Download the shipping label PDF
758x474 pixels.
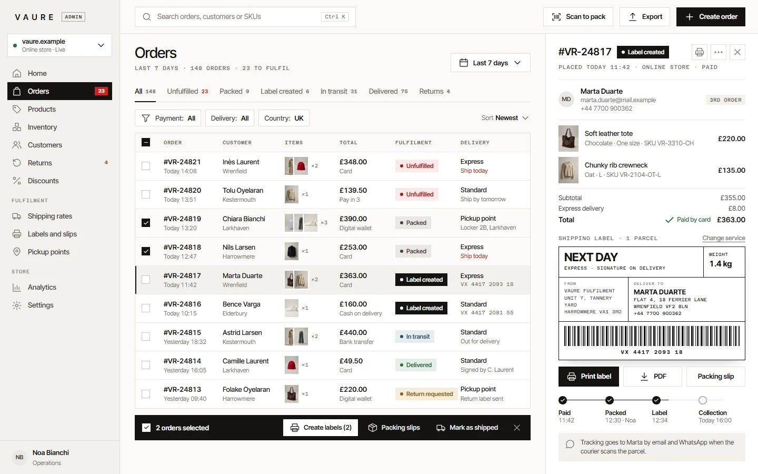(653, 377)
